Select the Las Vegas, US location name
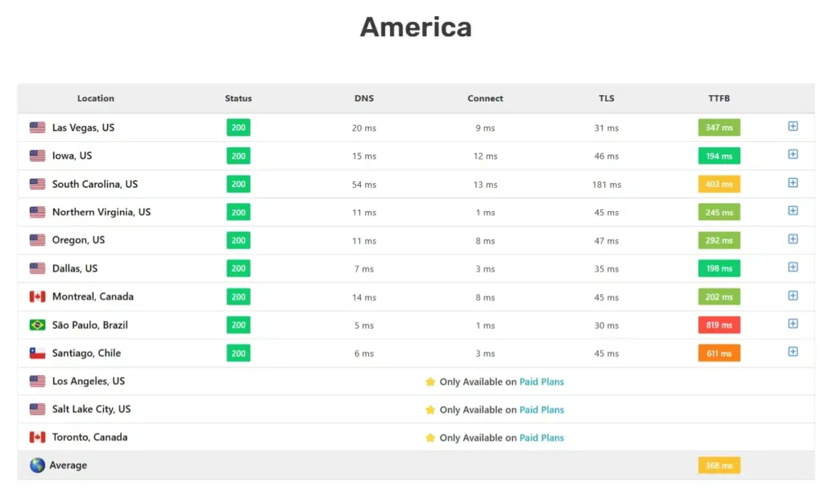 pos(83,127)
